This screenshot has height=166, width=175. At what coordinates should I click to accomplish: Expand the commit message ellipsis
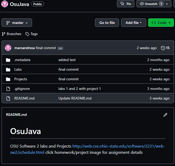[60, 48]
